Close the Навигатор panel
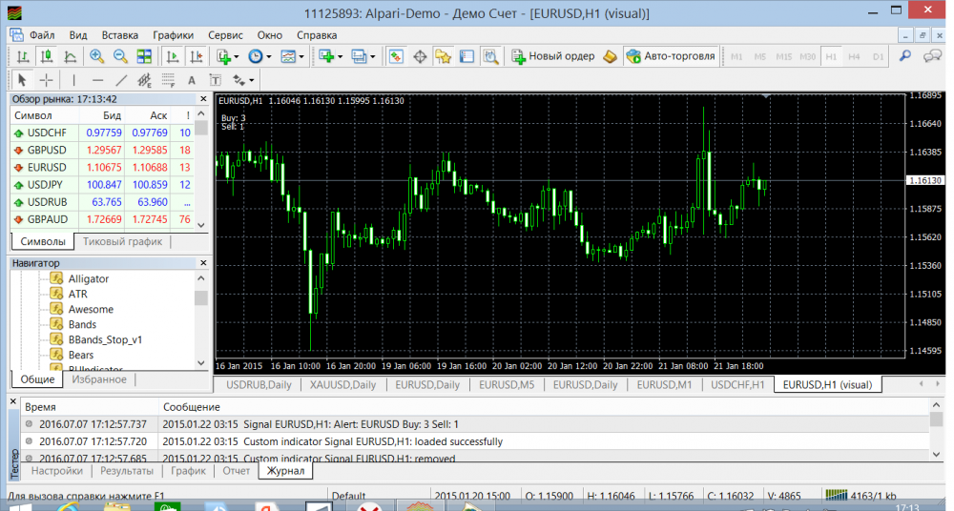This screenshot has width=954, height=511. click(203, 263)
